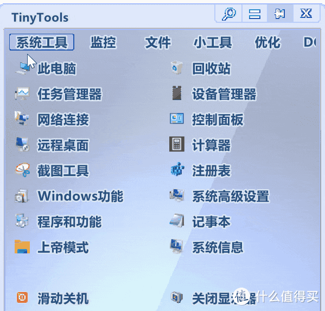Open 注册表 text entry
This screenshot has height=311, width=325.
pos(212,171)
